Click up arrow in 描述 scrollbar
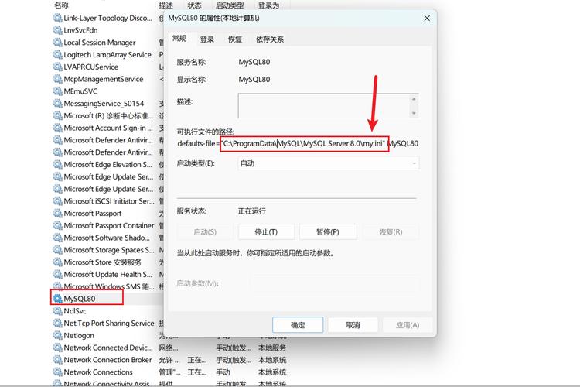580x387 pixels. pyautogui.click(x=414, y=99)
